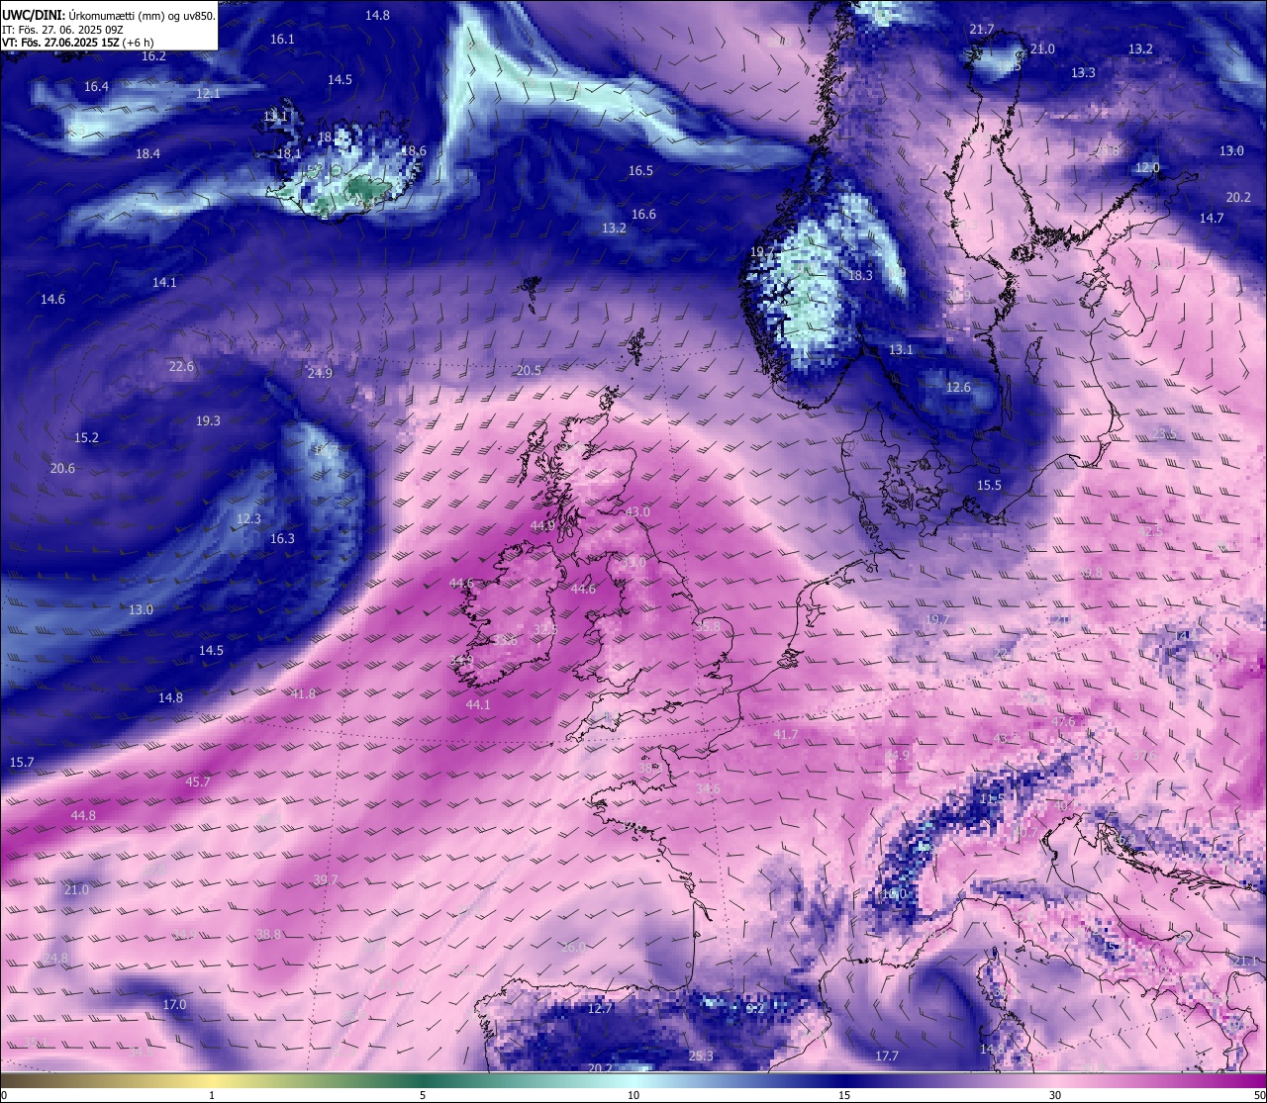Click the 12.6 value label
The width and height of the screenshot is (1267, 1103).
click(958, 388)
